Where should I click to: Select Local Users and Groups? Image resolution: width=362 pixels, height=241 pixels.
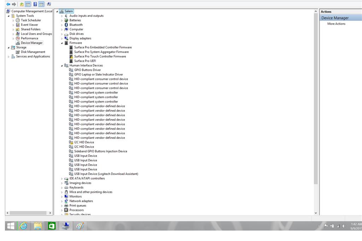pyautogui.click(x=36, y=34)
